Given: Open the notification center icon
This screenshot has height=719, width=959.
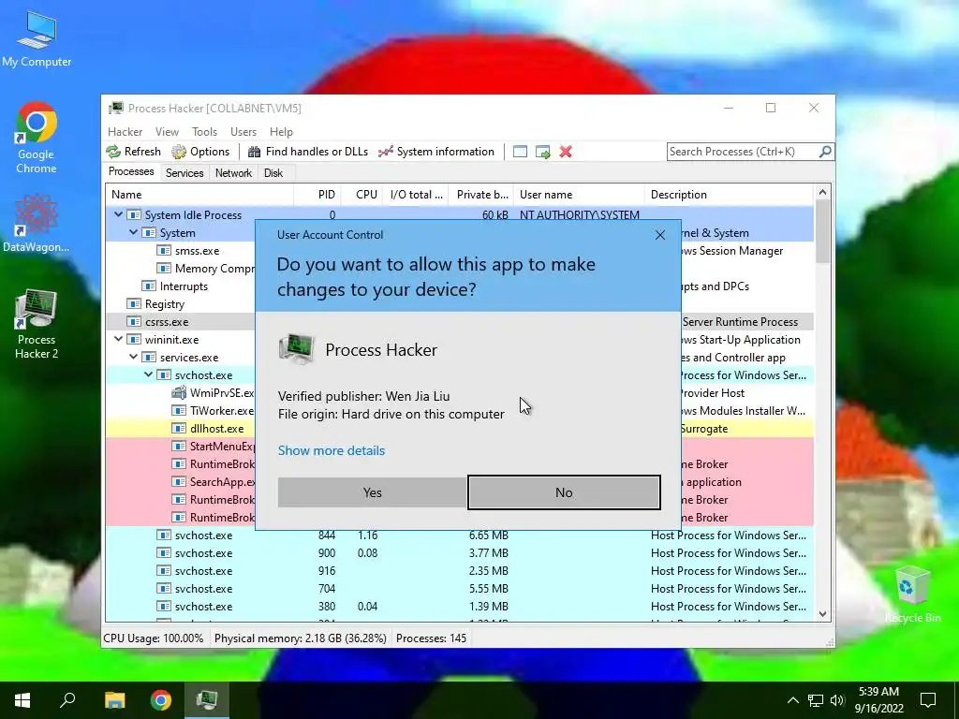Looking at the screenshot, I should [x=928, y=700].
